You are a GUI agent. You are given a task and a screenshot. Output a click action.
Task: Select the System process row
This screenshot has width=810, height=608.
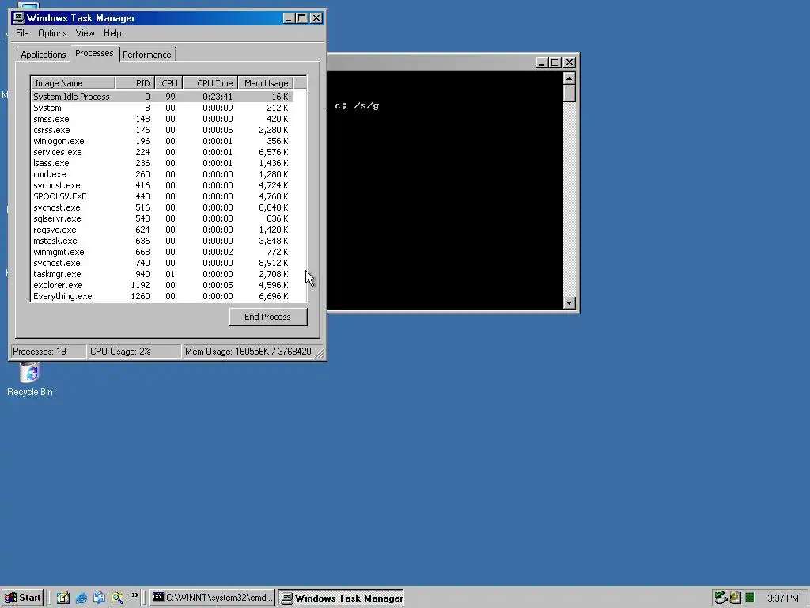click(161, 108)
